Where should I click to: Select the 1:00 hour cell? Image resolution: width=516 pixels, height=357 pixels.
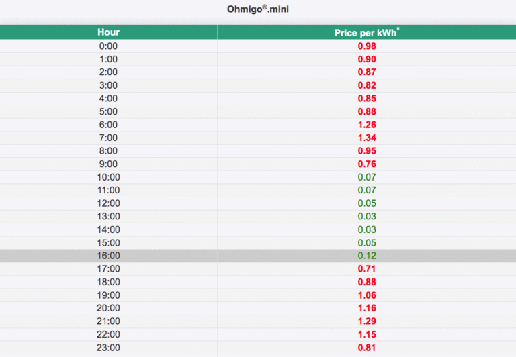click(108, 59)
